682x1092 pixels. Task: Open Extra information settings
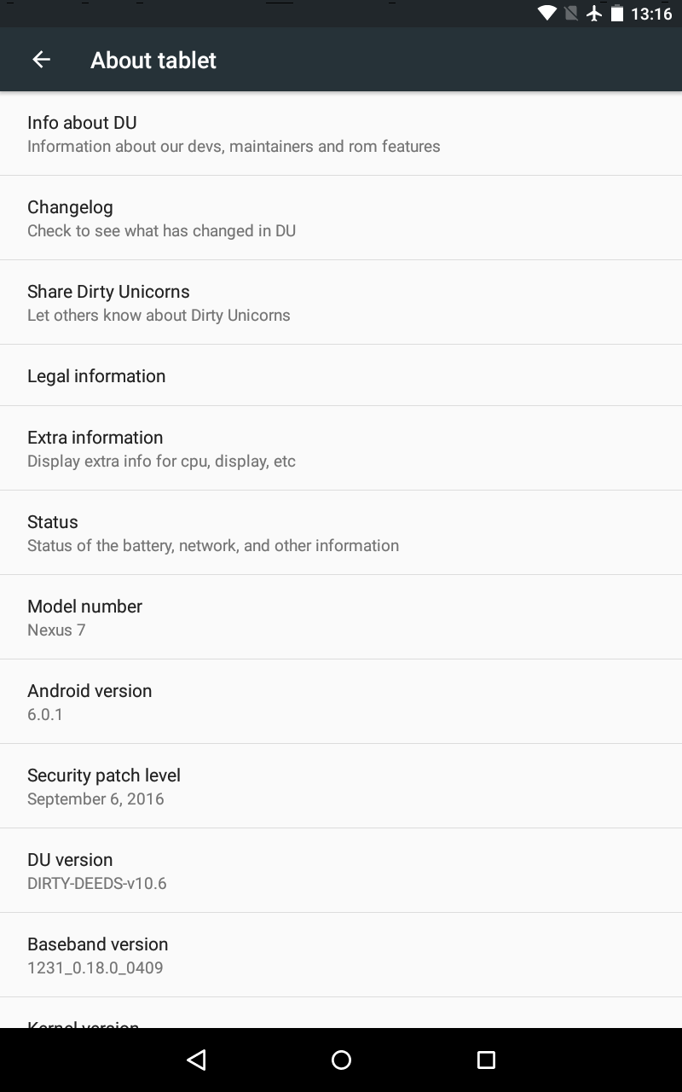click(x=341, y=447)
